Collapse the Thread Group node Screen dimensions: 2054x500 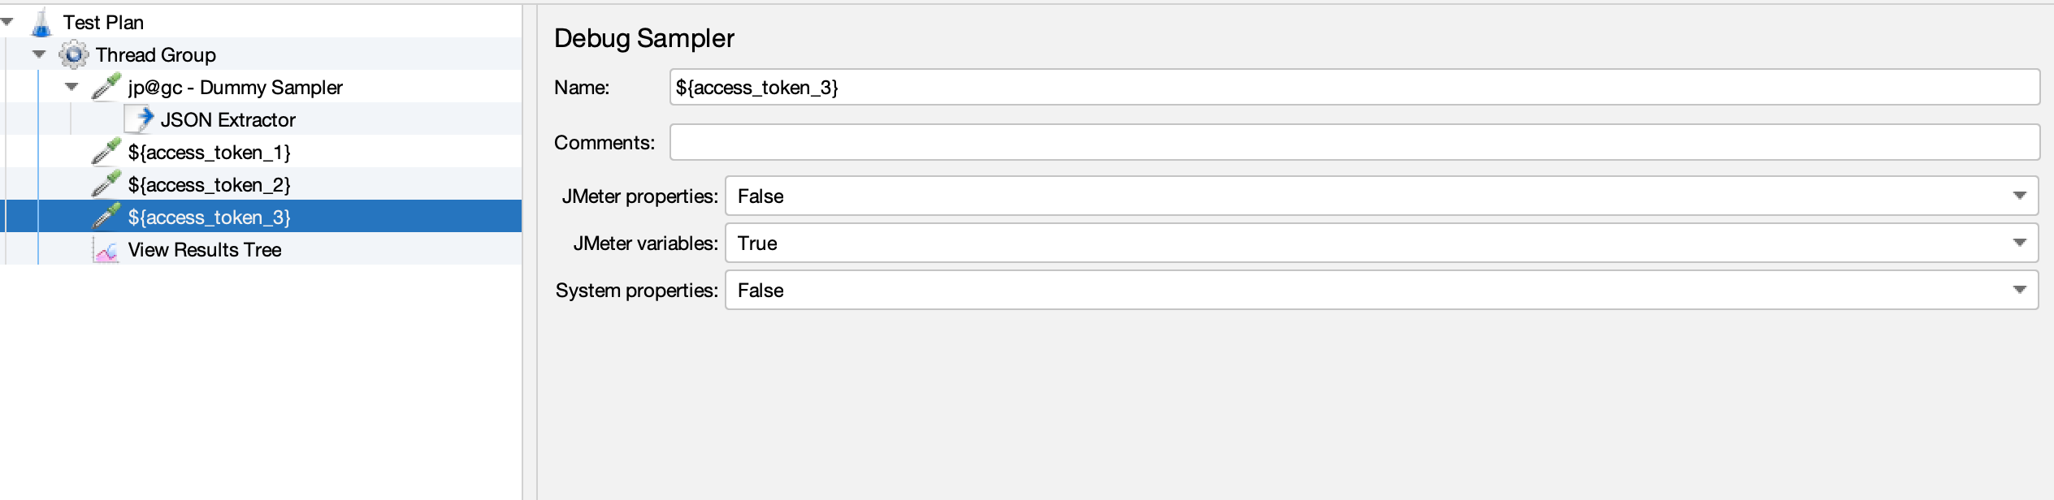coord(39,54)
